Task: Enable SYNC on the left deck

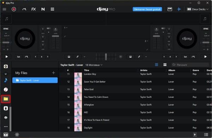Action: [x=6, y=29]
